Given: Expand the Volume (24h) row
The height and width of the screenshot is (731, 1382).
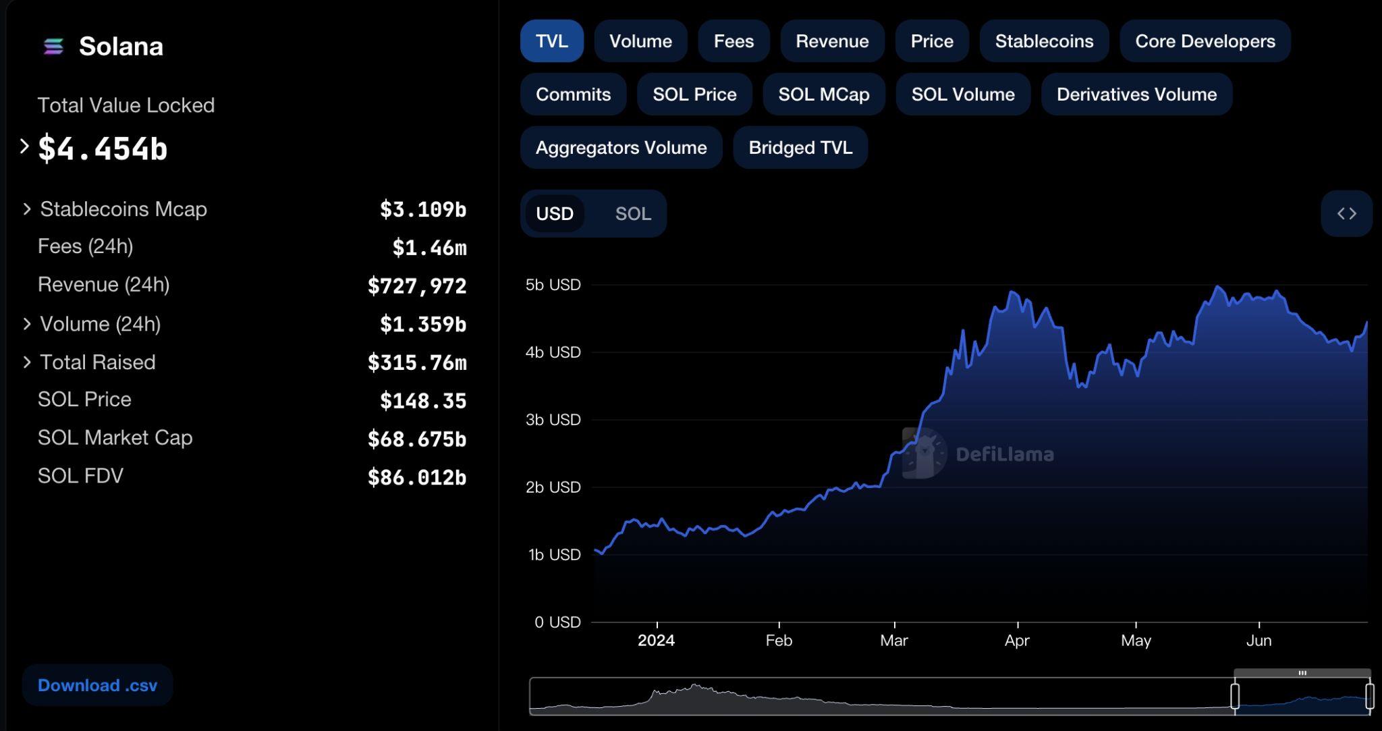Looking at the screenshot, I should click(x=27, y=324).
